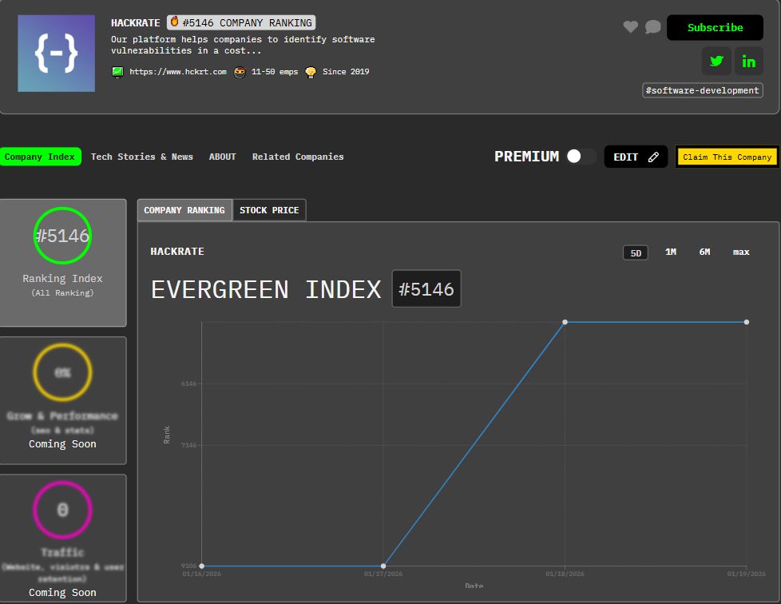
Task: Select the 5D chart range
Action: [636, 252]
